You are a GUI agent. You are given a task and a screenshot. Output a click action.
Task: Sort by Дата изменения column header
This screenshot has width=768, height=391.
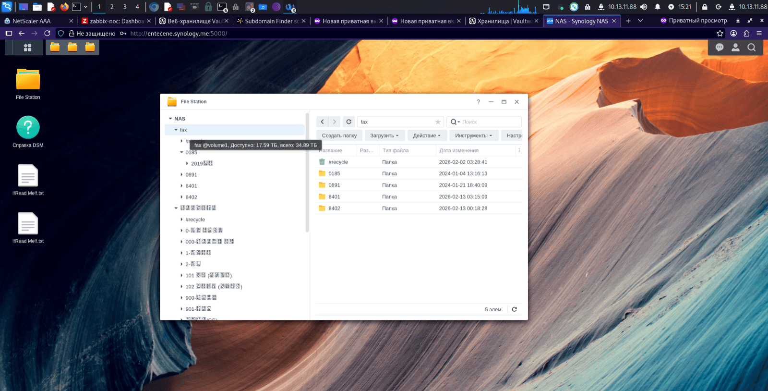pos(475,150)
